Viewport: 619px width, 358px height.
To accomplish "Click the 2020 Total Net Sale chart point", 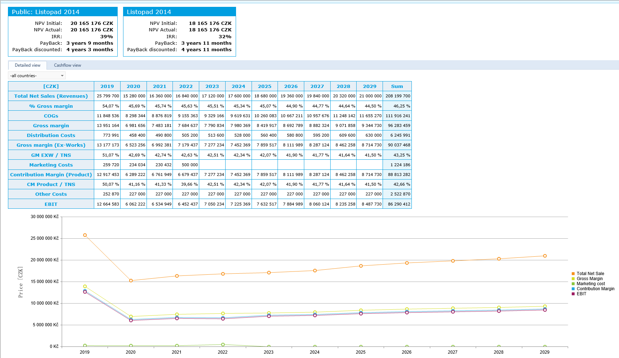I will pos(131,280).
